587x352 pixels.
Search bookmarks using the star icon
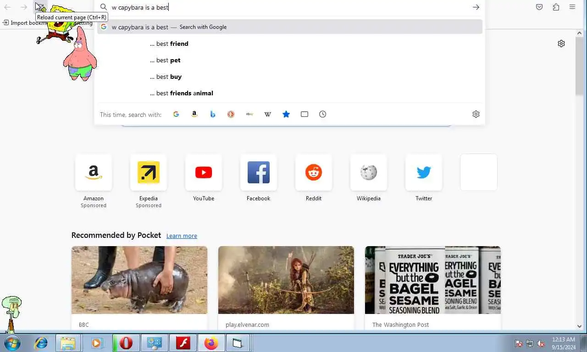click(286, 114)
